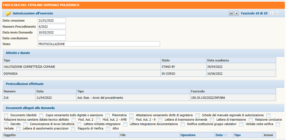Check the Altro checkbox
The width and height of the screenshot is (286, 140).
[108, 128]
